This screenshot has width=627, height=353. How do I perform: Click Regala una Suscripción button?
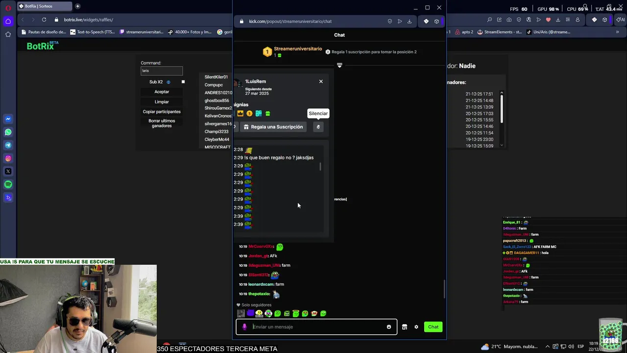click(273, 127)
